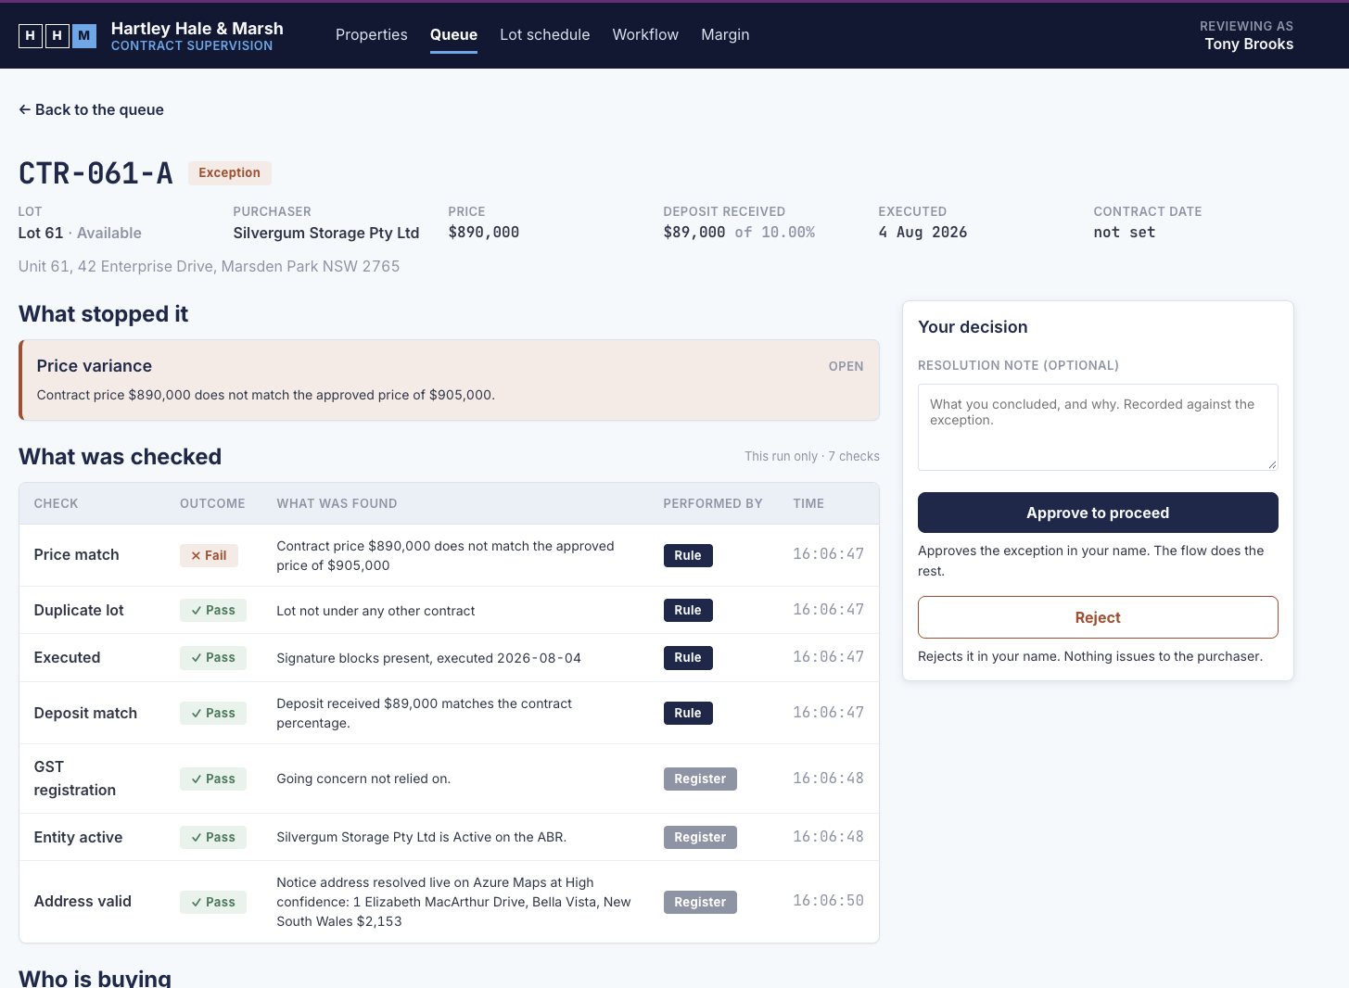Click the PERFORMED BY column header

pos(713,503)
